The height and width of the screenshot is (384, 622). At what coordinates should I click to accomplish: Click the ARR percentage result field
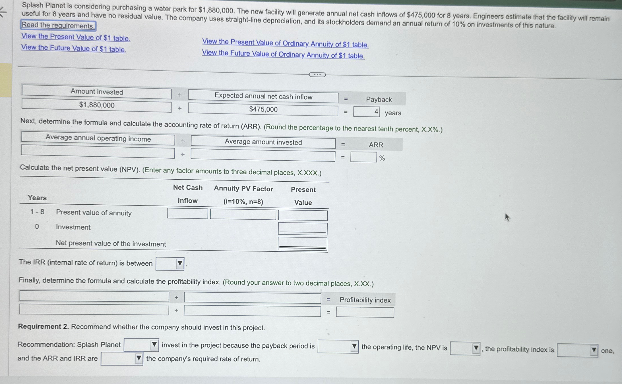coord(363,157)
